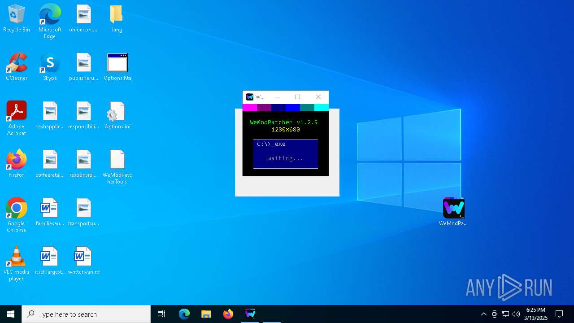The height and width of the screenshot is (323, 574).
Task: Click WeModPatcher taskbar button
Action: click(x=250, y=314)
